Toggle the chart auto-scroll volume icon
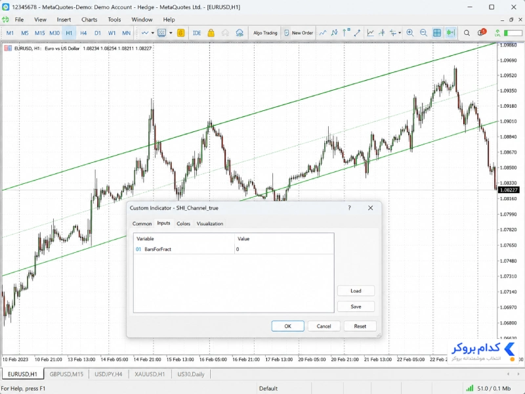This screenshot has width=525, height=394. tap(451, 33)
